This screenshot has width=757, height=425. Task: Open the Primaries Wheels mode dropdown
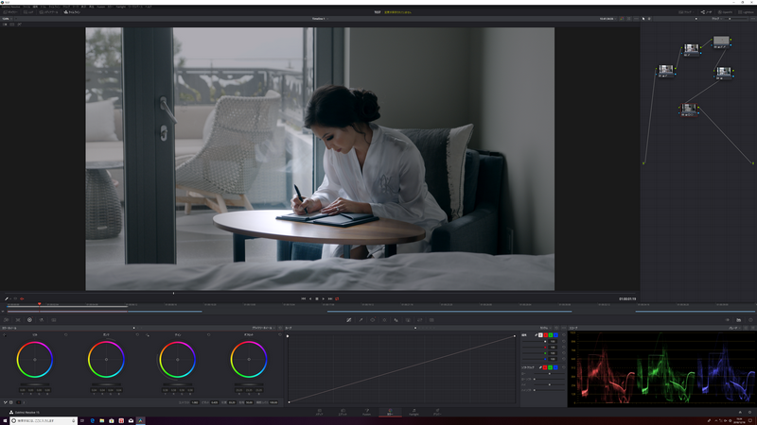(263, 328)
